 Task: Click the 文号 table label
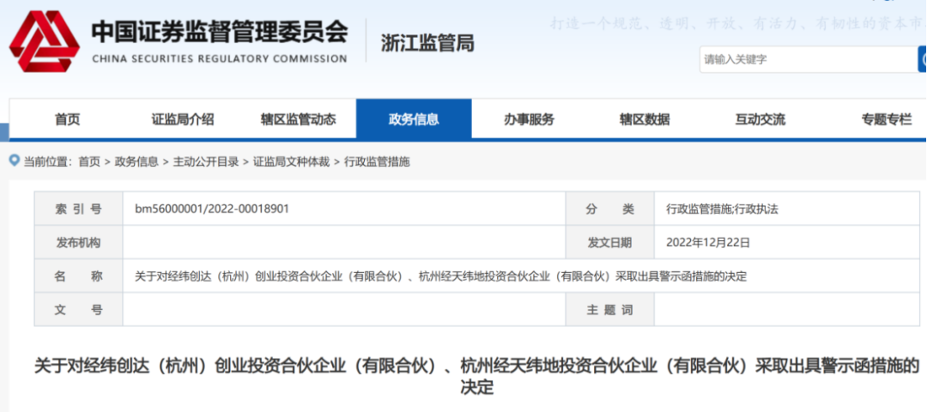pos(79,310)
